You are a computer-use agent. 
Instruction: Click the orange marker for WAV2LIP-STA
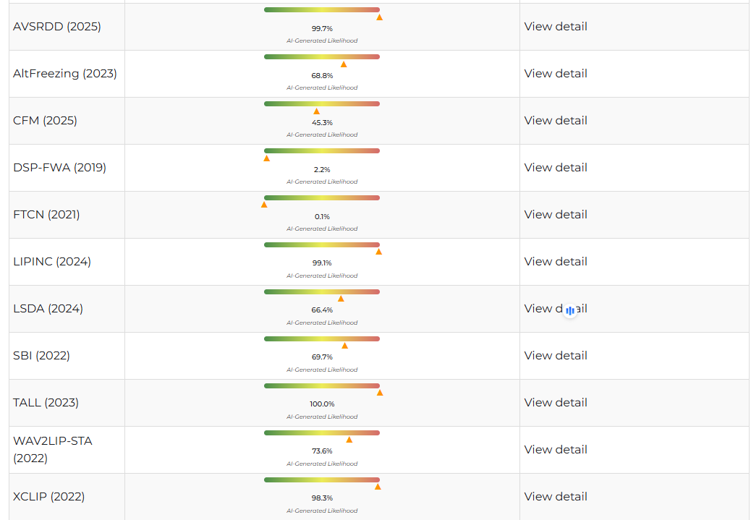(x=349, y=440)
